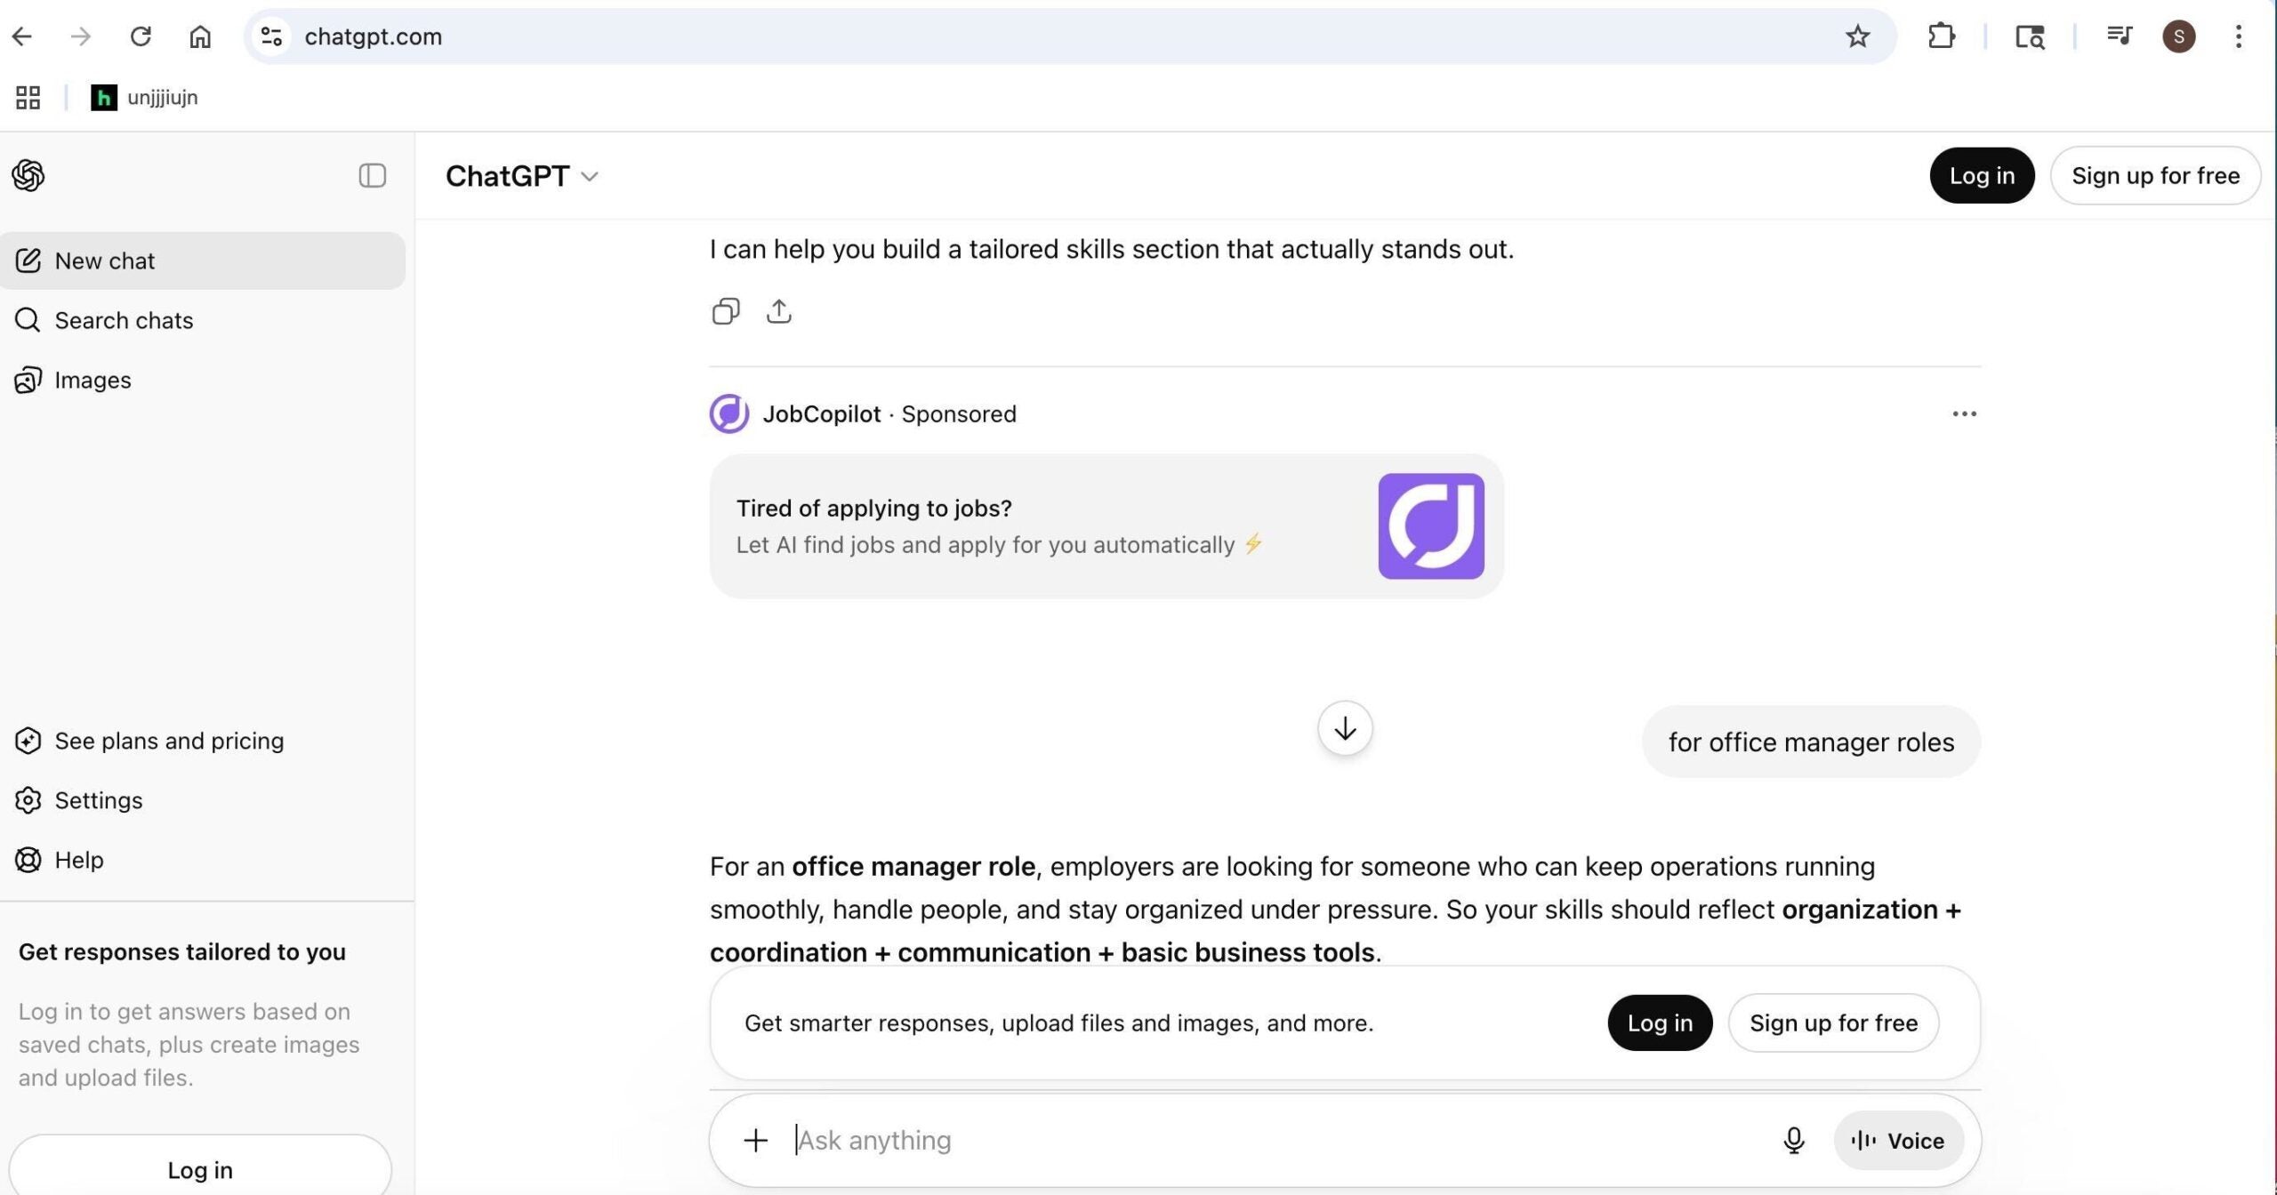Open the sponsored ad three-dot options

[1964, 413]
